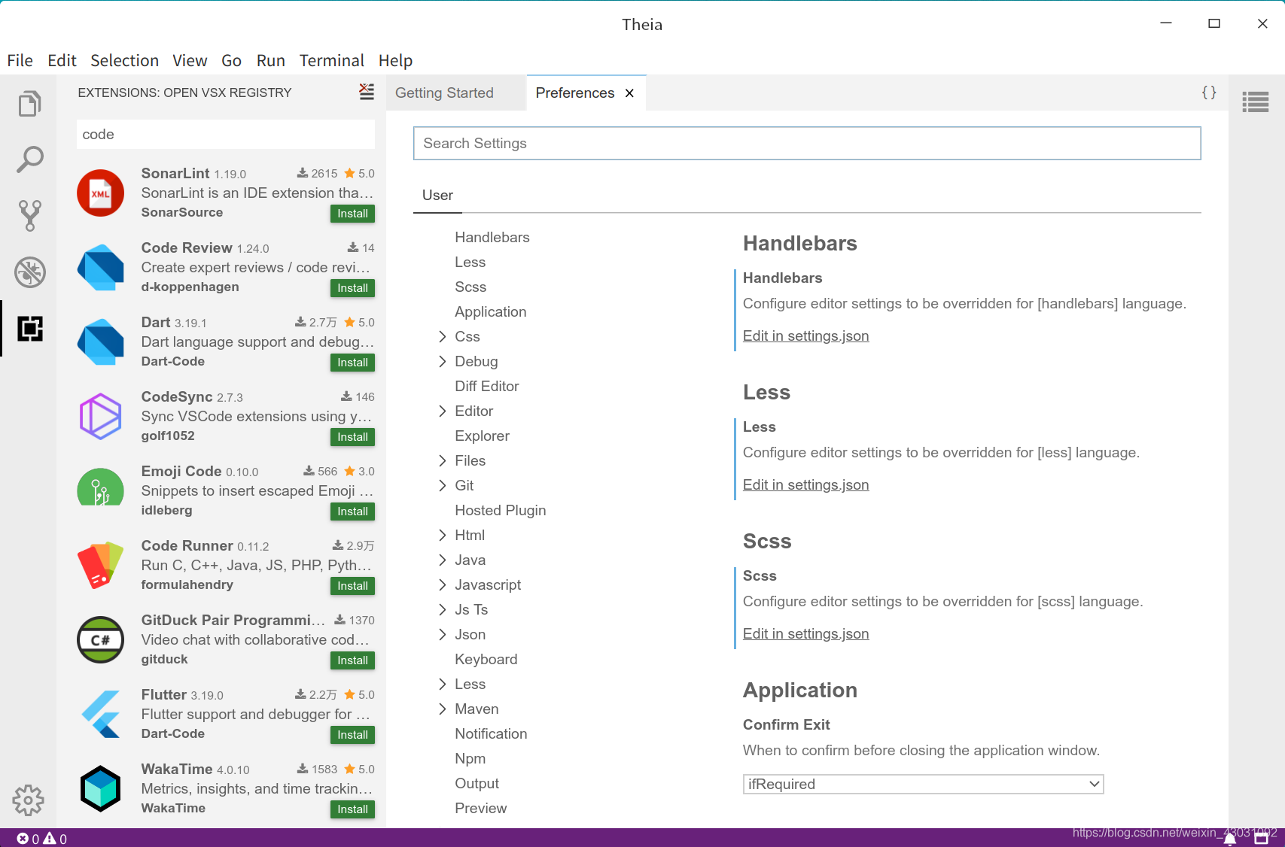The image size is (1285, 847).
Task: Select Keyboard in the settings tree
Action: (x=486, y=660)
